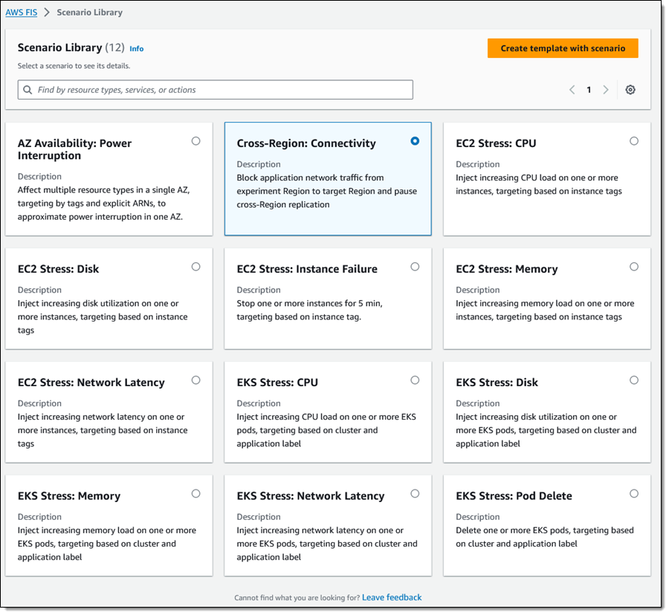Select AZ Availability: Power Interruption radio

[x=195, y=141]
